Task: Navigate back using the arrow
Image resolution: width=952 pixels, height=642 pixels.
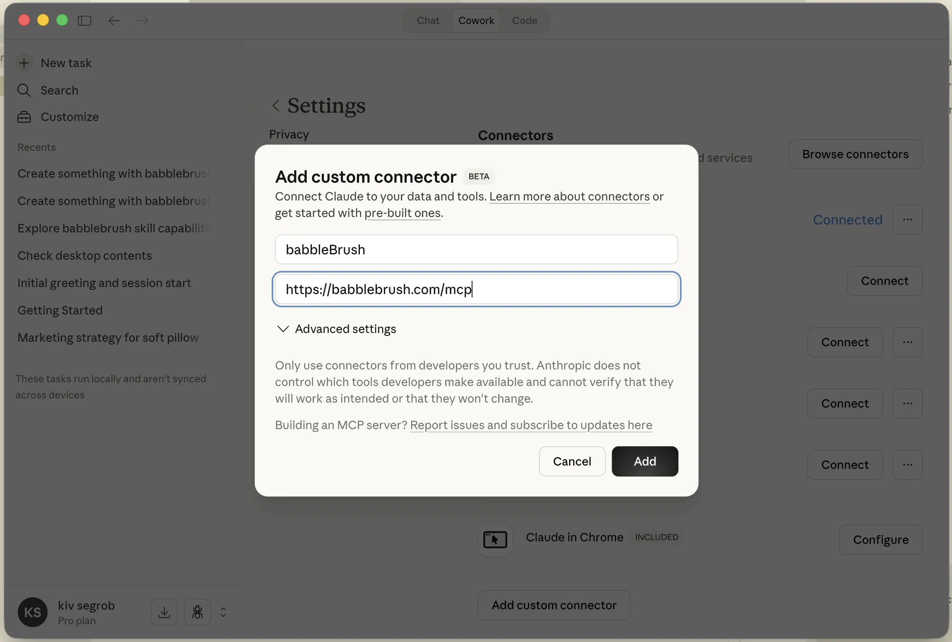Action: [x=114, y=21]
